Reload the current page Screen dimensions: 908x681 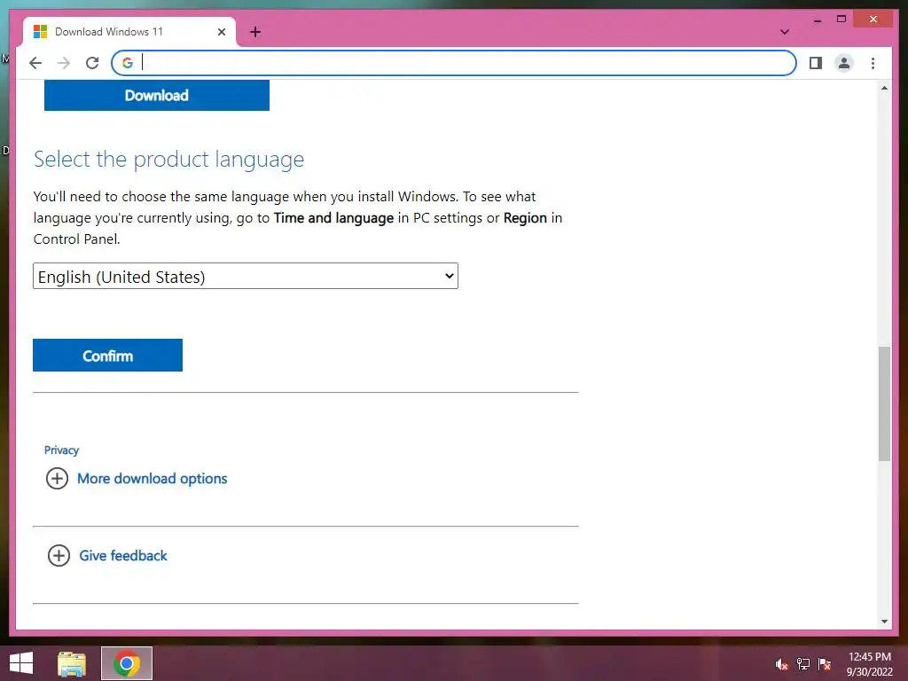coord(92,63)
